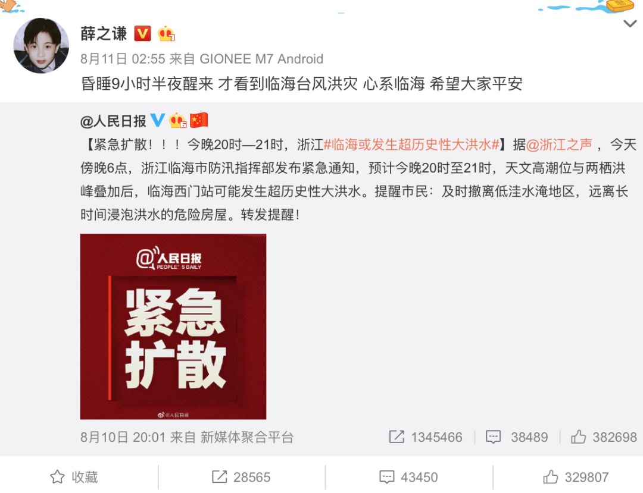Open the @浙江之声 mention link

click(559, 145)
